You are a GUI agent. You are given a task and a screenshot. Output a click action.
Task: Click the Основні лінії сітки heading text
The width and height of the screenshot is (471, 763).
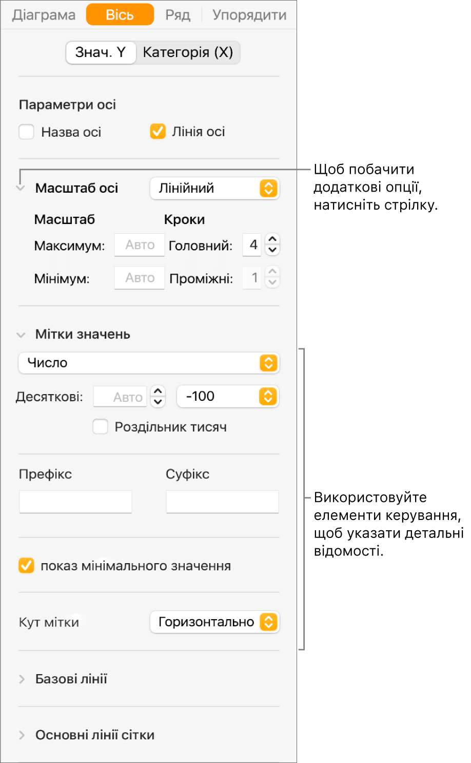(95, 735)
